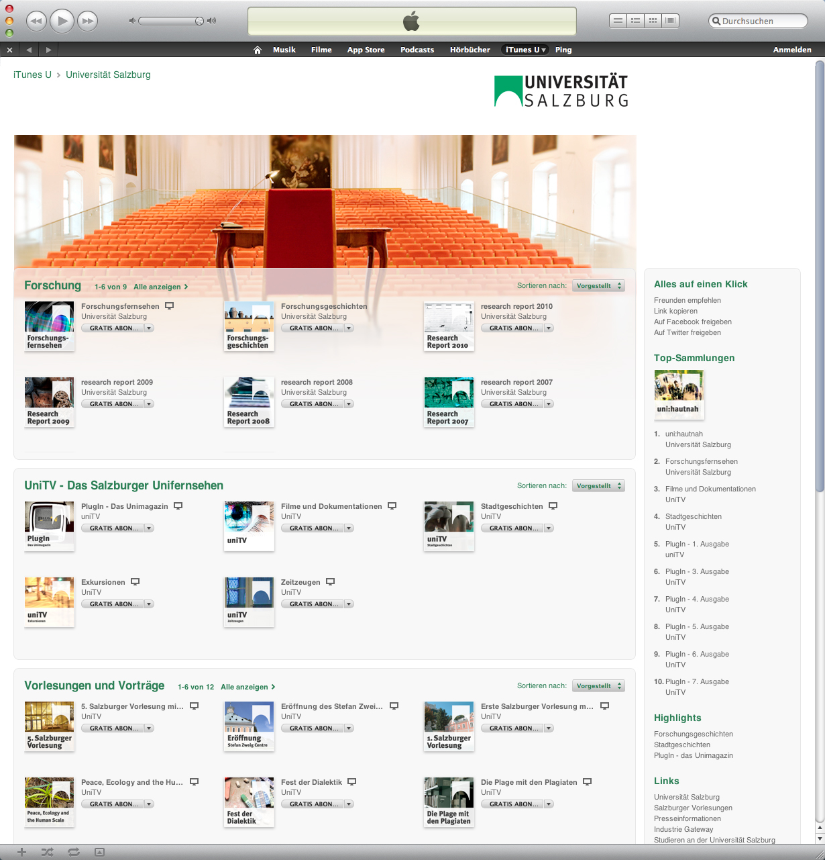The image size is (825, 860).
Task: Click the fast-forward (next track) button
Action: 87,21
